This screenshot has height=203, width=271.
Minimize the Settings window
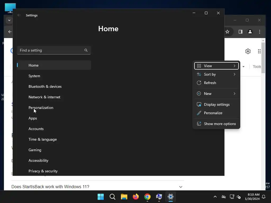194,13
